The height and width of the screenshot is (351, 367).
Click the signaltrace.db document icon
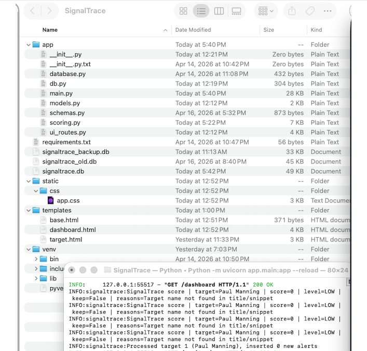point(36,171)
